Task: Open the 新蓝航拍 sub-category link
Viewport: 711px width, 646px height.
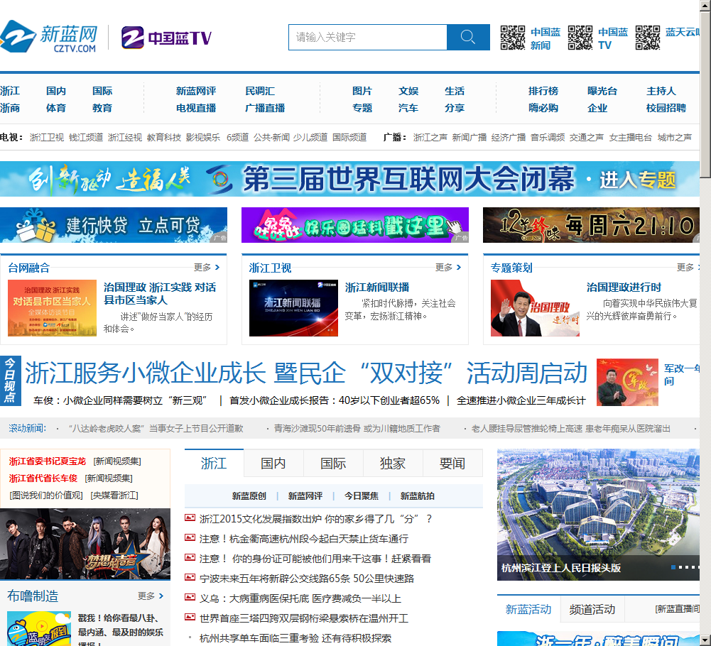Action: [417, 496]
